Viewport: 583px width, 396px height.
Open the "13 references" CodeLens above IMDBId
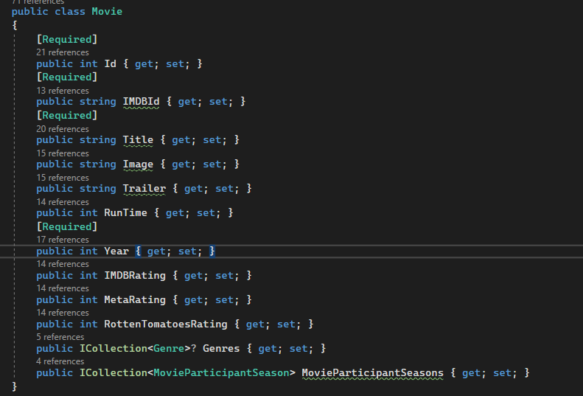(x=63, y=91)
